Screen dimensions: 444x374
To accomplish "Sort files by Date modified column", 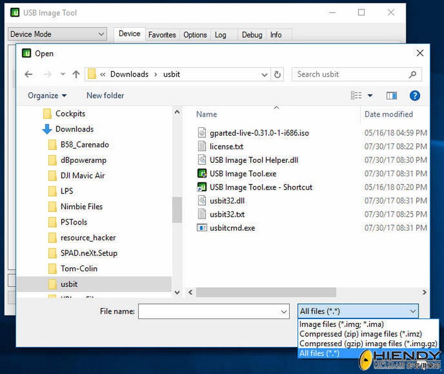I will 389,114.
